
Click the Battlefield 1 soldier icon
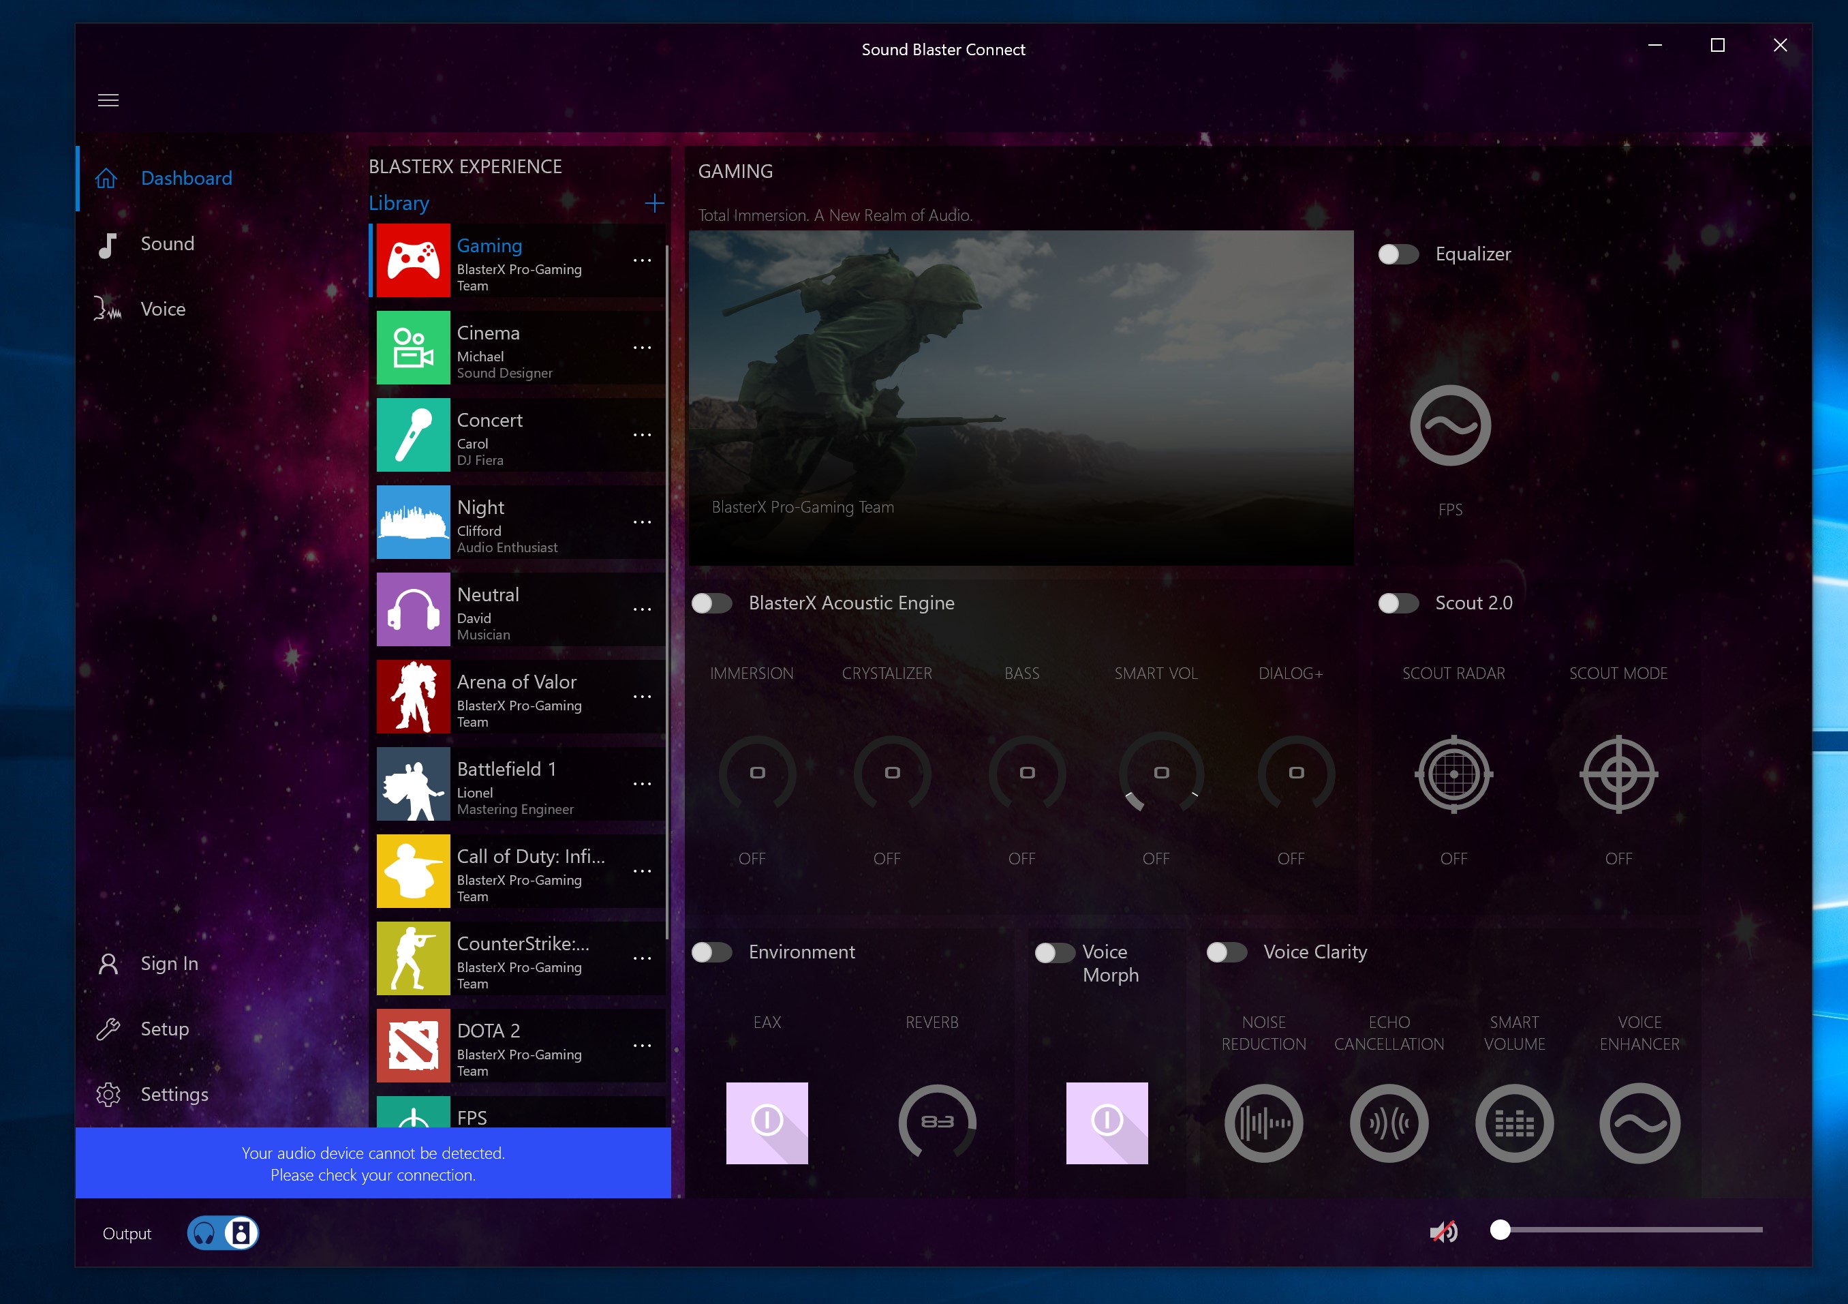(413, 784)
